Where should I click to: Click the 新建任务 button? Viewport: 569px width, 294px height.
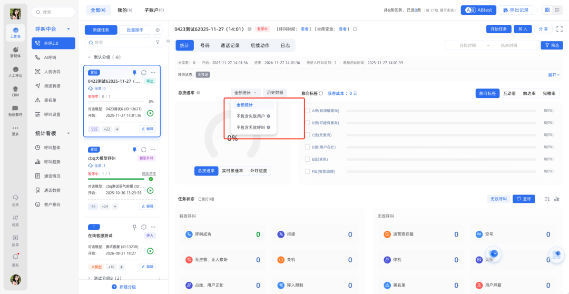point(101,30)
